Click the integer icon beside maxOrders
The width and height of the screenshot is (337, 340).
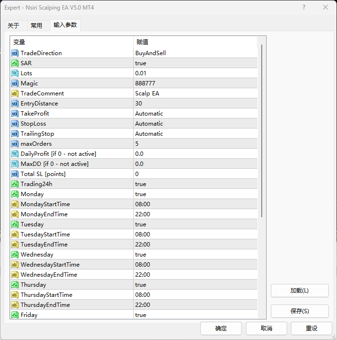coord(15,144)
